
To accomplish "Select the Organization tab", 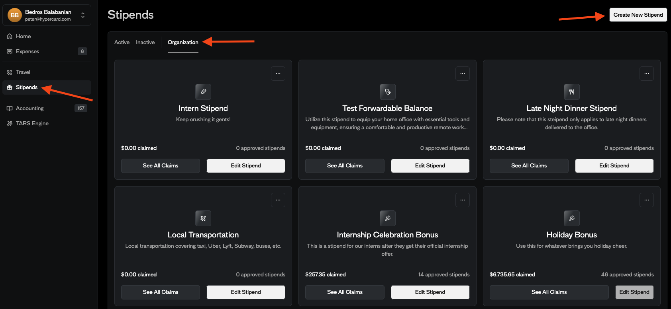I will point(183,42).
